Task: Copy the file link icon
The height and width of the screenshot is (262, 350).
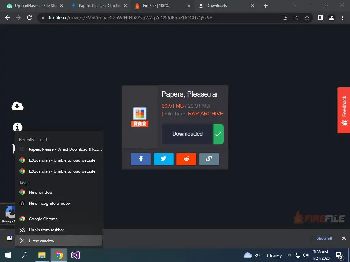Action: (209, 159)
